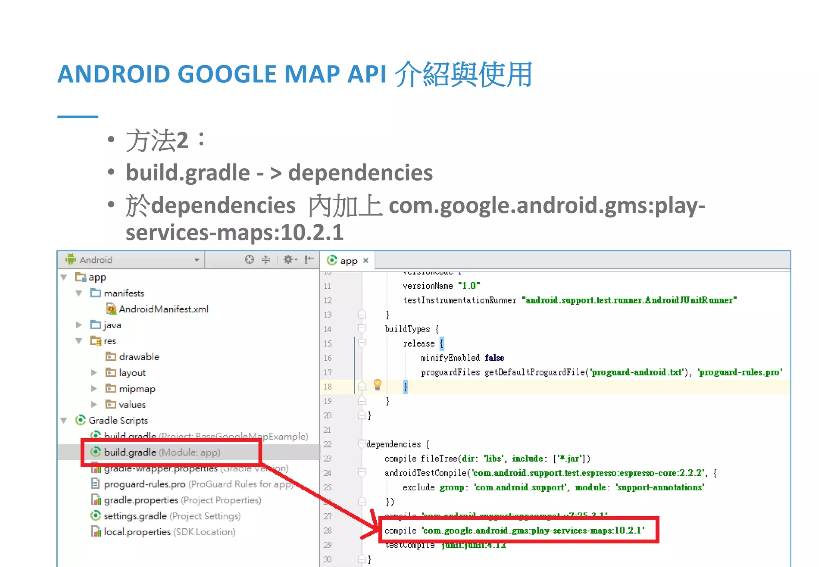Select the res folder

click(x=110, y=341)
